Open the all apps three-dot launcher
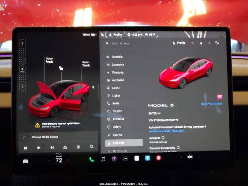Screen dimensions: 248x186 click(125, 159)
